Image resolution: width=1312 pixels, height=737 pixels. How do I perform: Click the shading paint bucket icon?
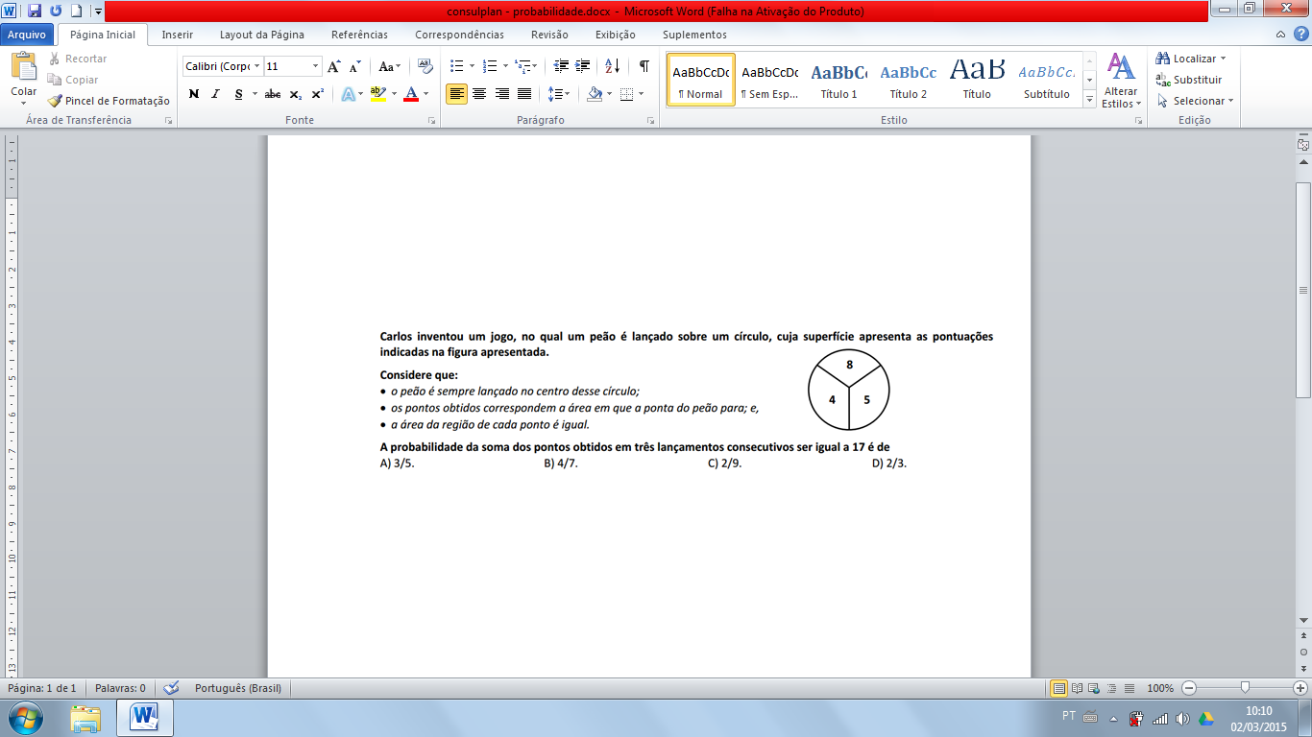point(595,94)
